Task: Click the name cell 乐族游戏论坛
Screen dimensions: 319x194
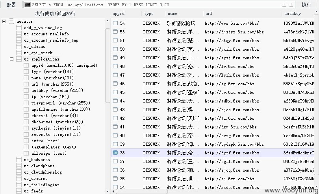Action: [x=181, y=23]
